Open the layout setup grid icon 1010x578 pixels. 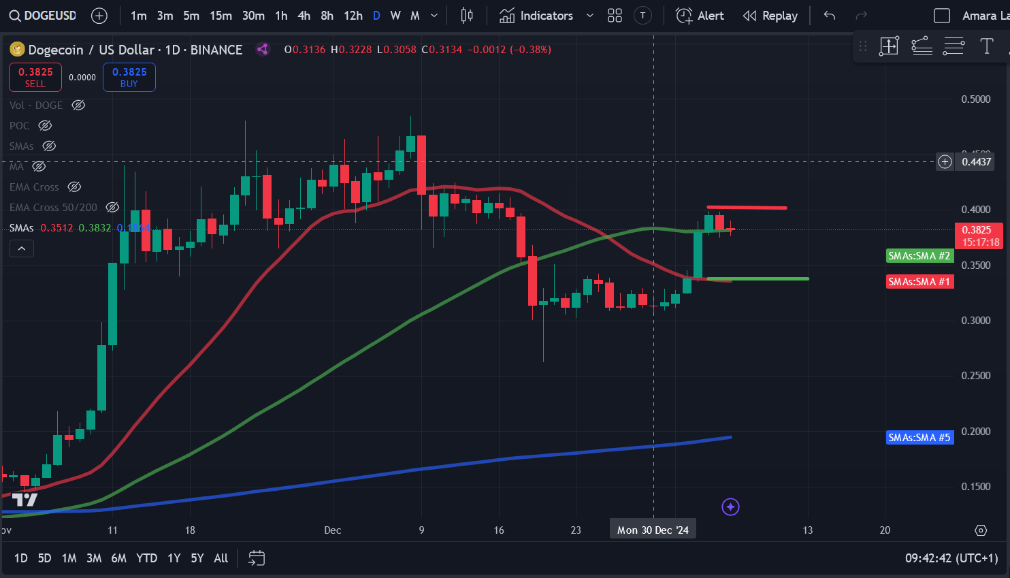(x=615, y=16)
